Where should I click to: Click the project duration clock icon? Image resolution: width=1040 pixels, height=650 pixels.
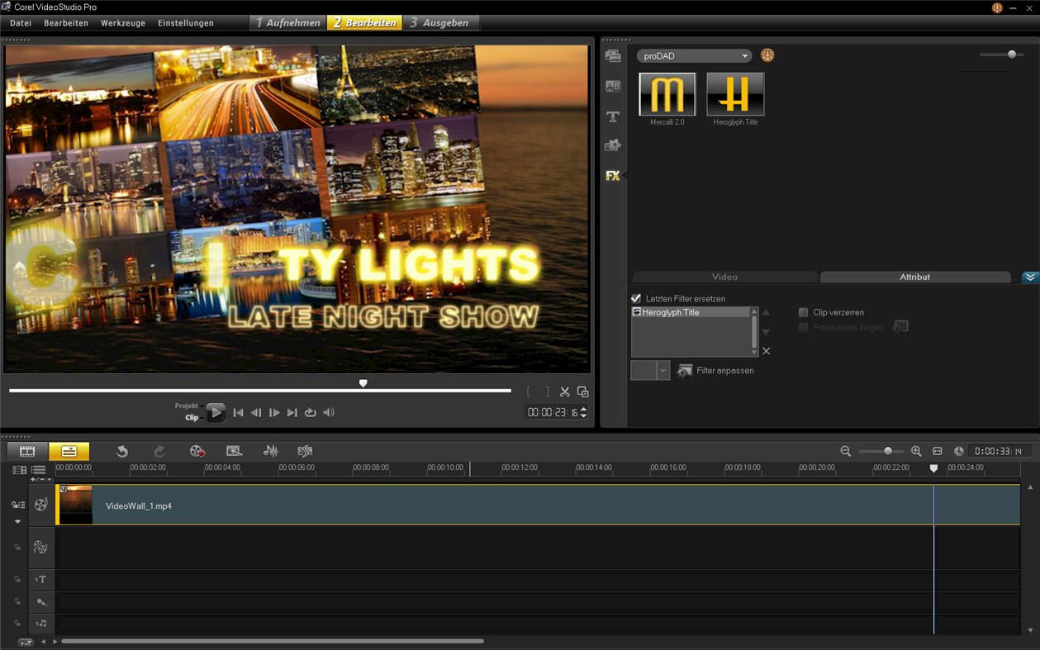coord(959,451)
